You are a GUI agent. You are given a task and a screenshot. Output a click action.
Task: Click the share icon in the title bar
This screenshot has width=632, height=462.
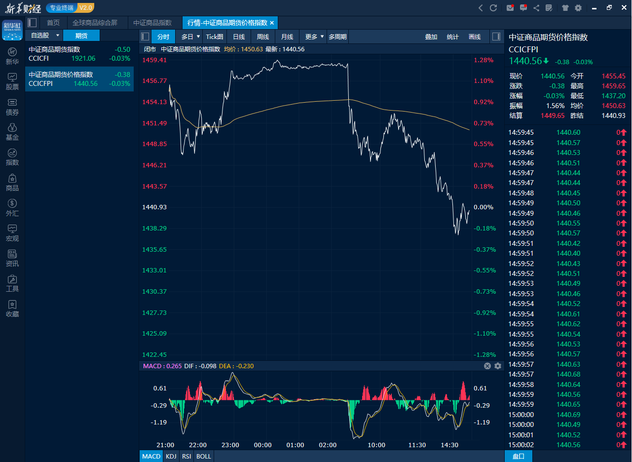536,8
